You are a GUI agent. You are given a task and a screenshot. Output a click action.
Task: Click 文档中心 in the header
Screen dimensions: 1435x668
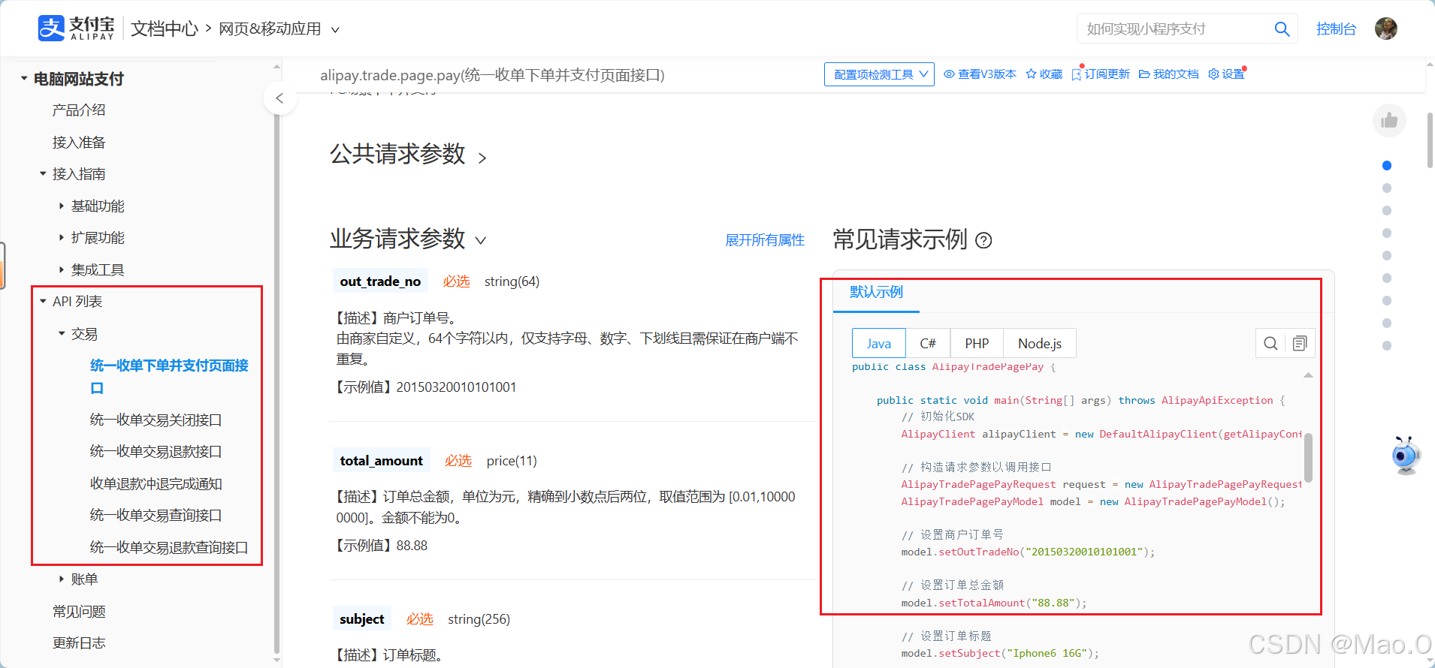tap(164, 29)
